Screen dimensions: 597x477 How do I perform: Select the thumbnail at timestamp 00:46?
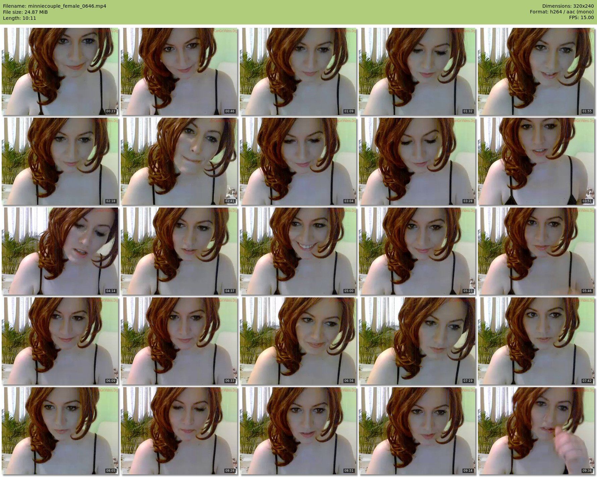coord(179,71)
